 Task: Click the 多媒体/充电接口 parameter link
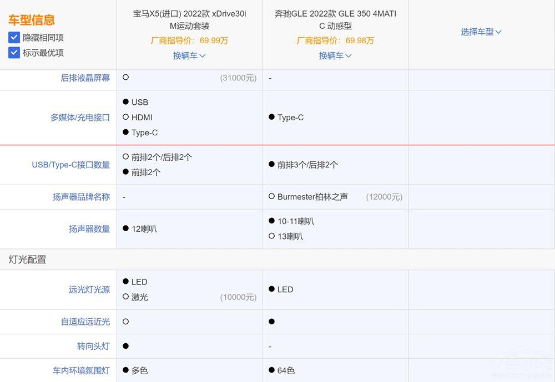tap(80, 118)
